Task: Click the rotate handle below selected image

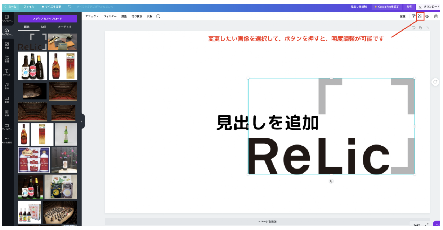Action: (331, 181)
